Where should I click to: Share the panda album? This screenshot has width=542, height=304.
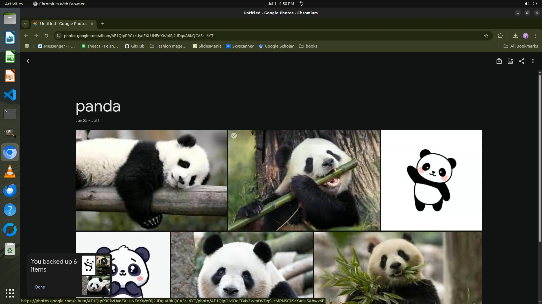[522, 61]
